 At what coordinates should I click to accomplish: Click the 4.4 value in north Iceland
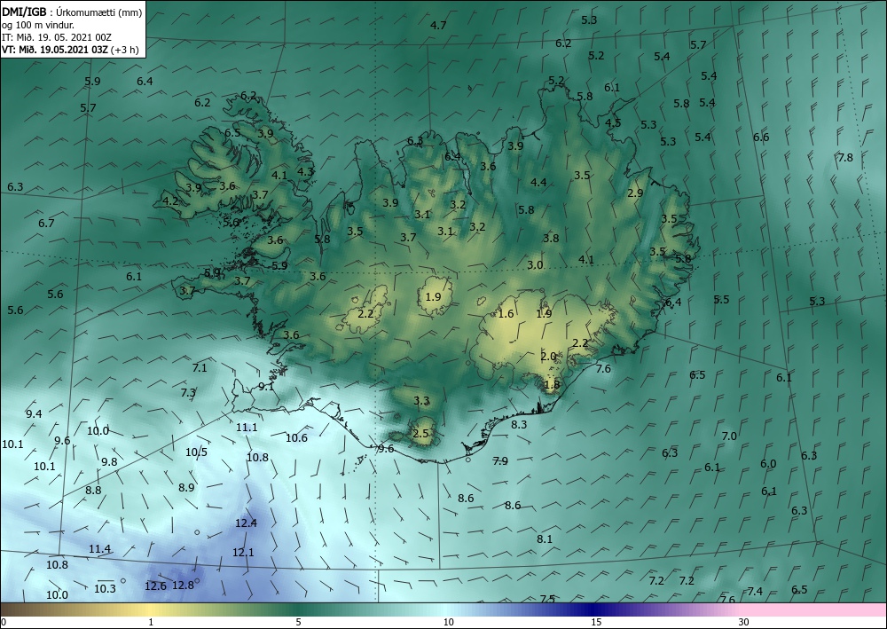tap(538, 182)
